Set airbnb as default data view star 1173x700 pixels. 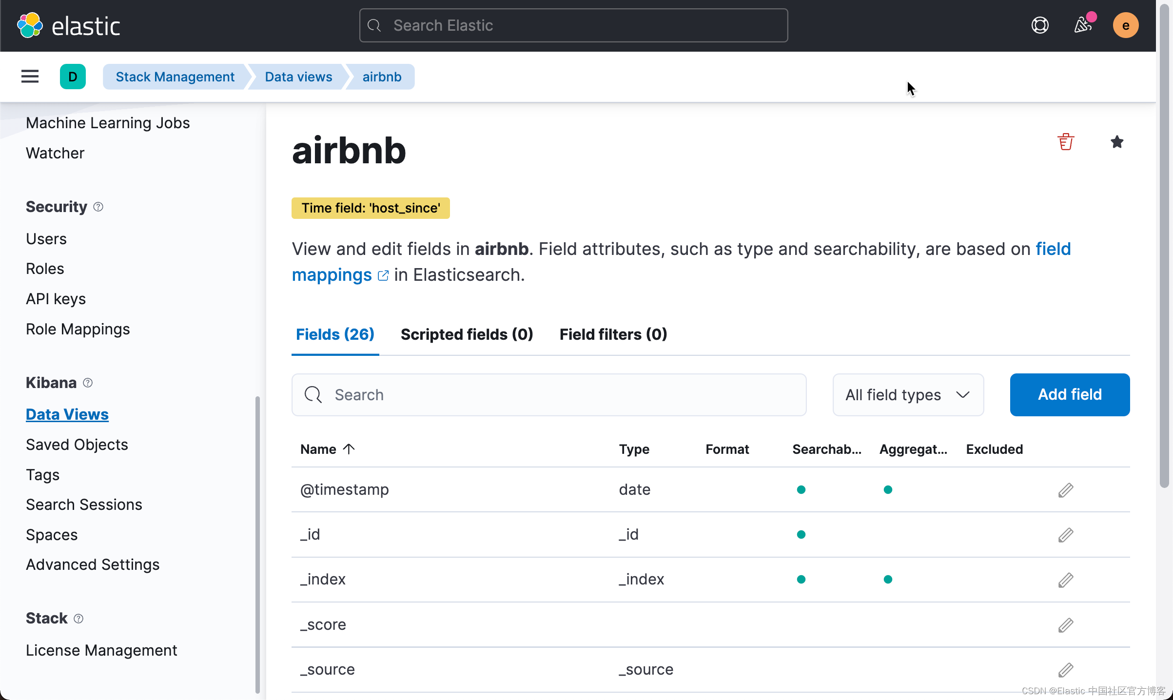1117,142
